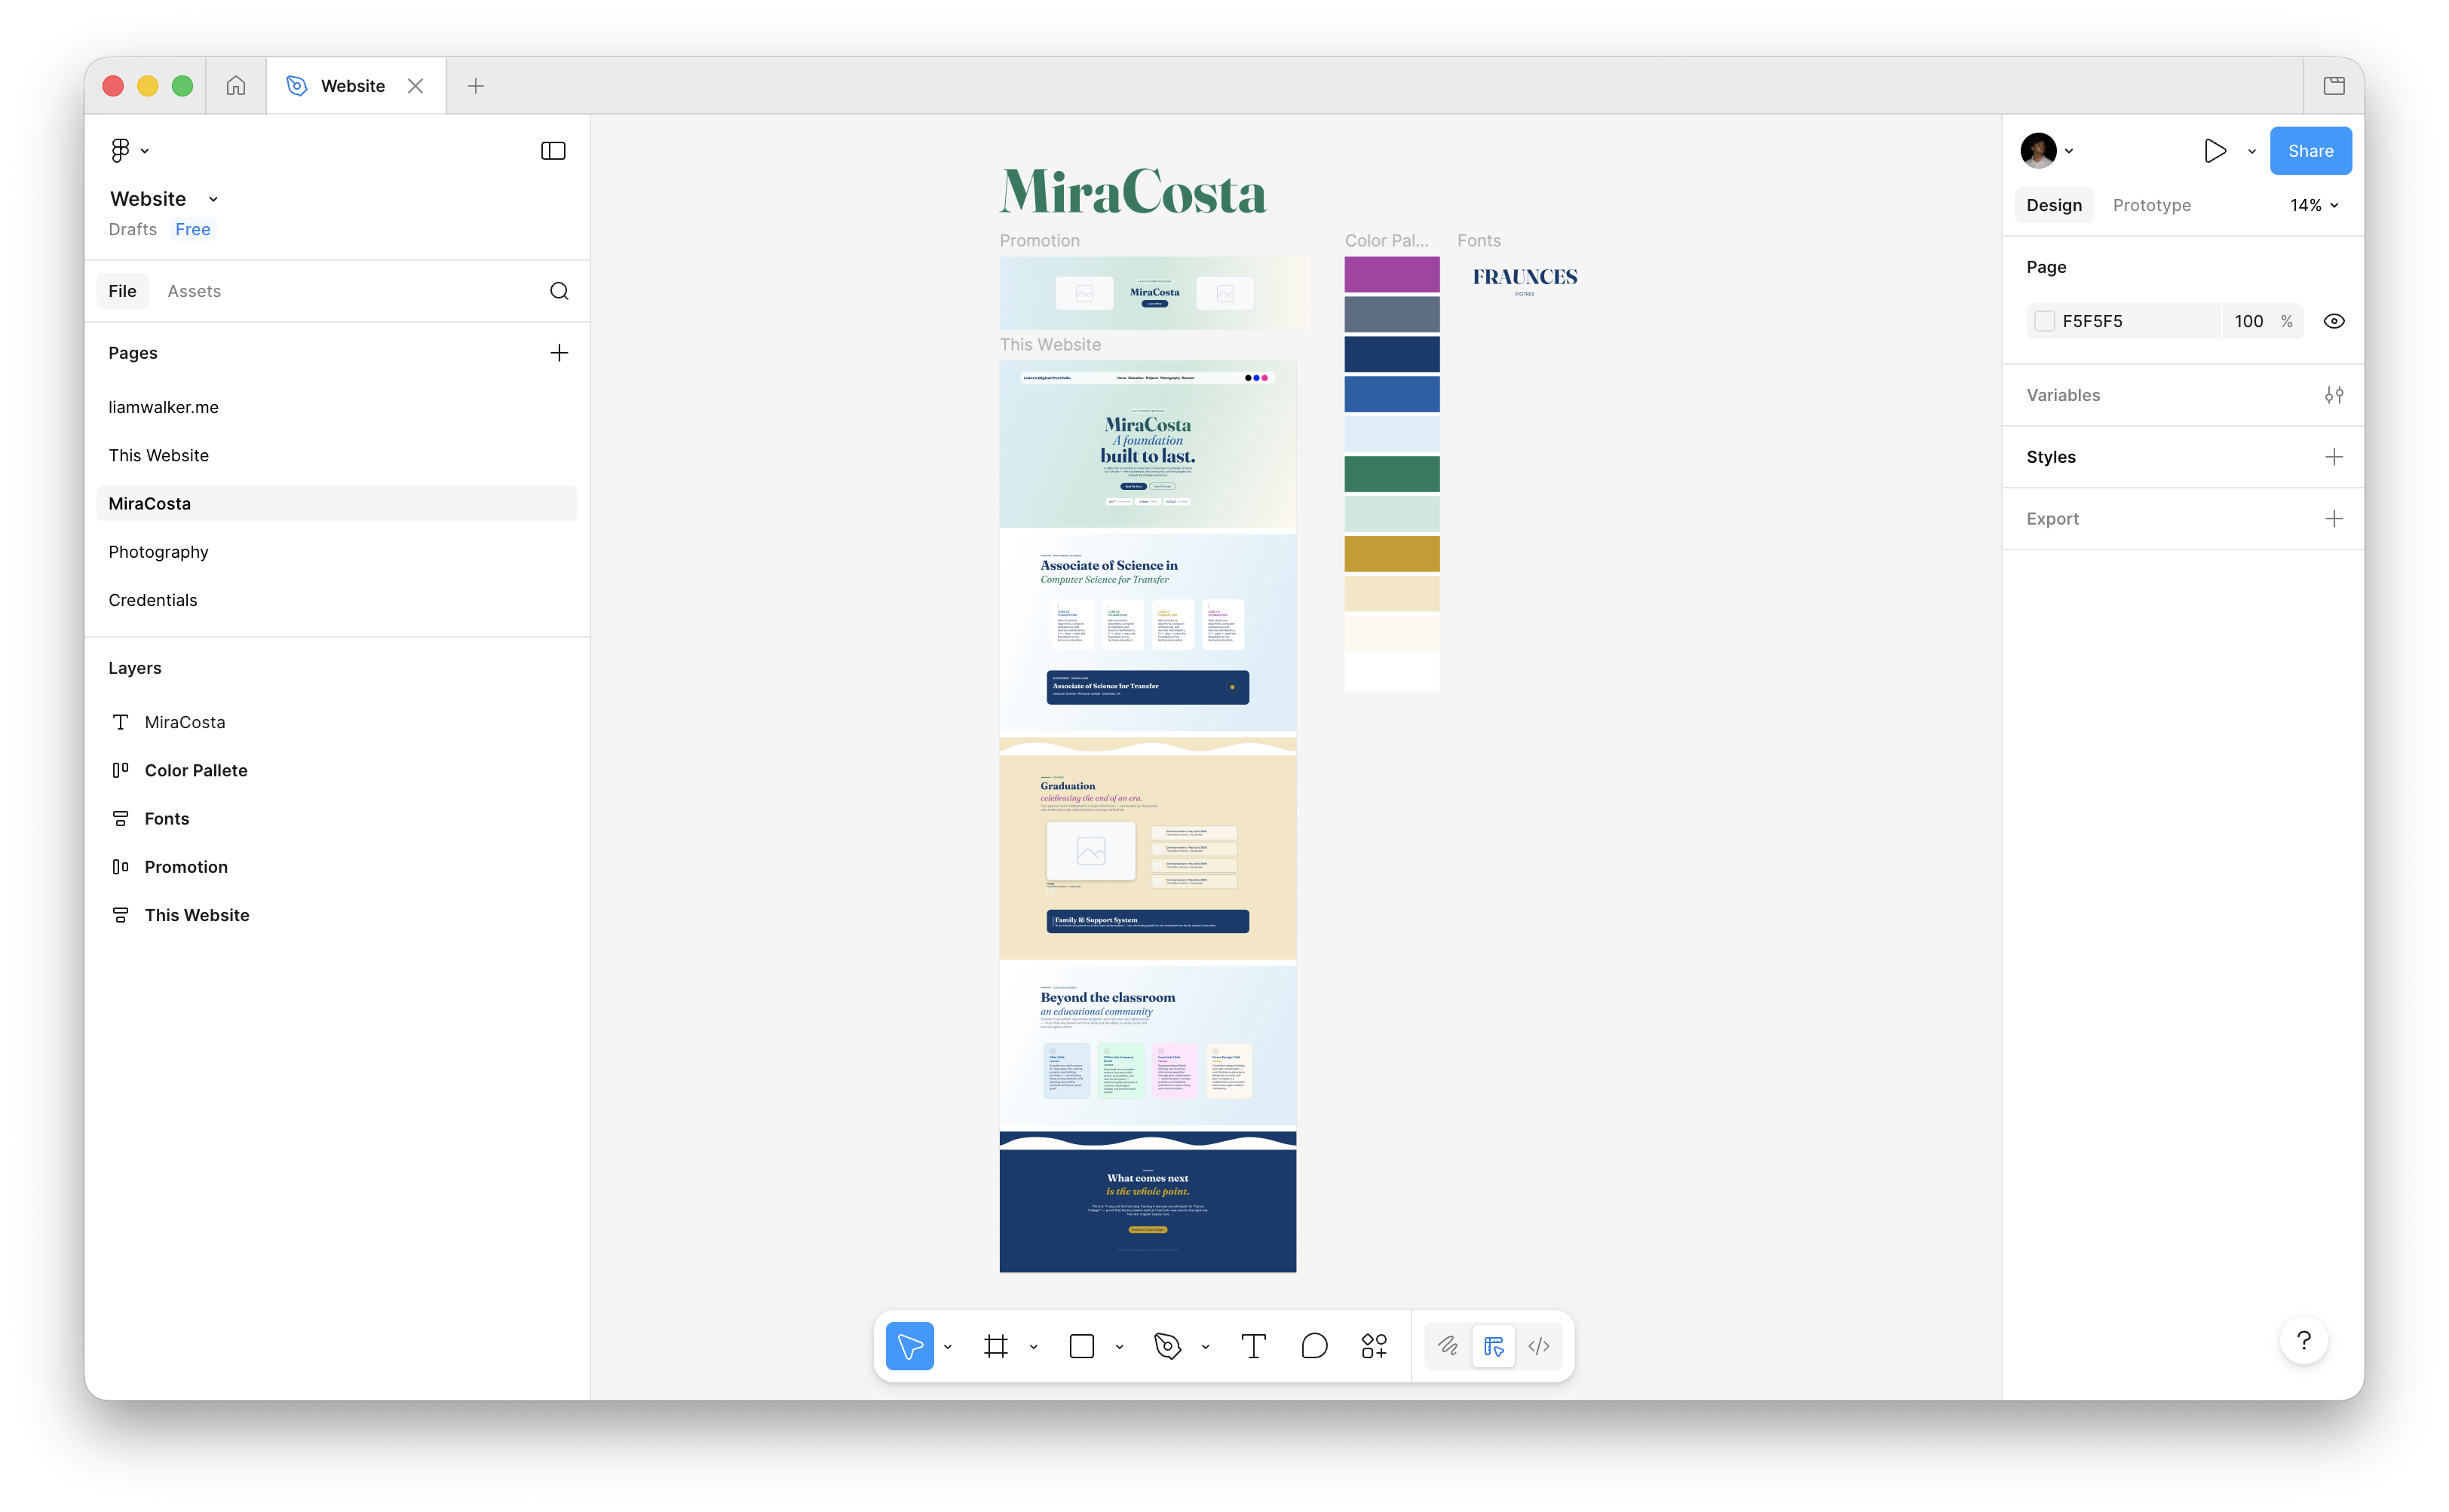
Task: Select the Comment tool
Action: [x=1314, y=1346]
